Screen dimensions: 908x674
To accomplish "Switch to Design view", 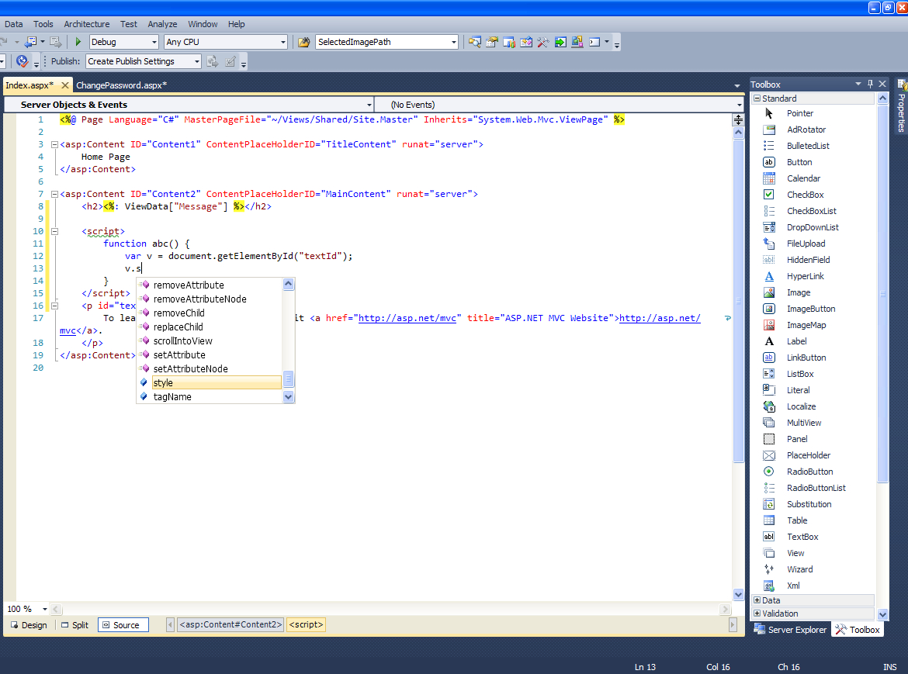I will tap(29, 625).
